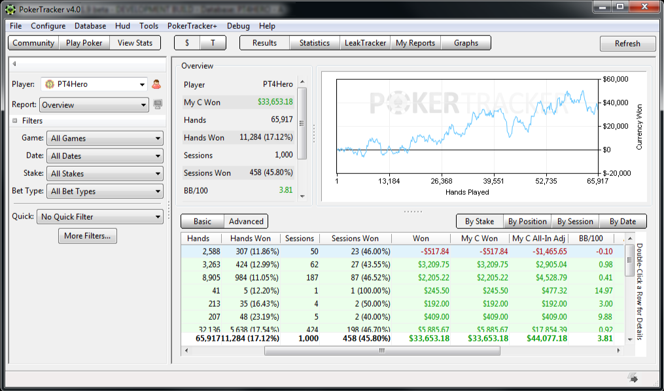This screenshot has height=391, width=664.
Task: Open the Database menu
Action: 90,25
